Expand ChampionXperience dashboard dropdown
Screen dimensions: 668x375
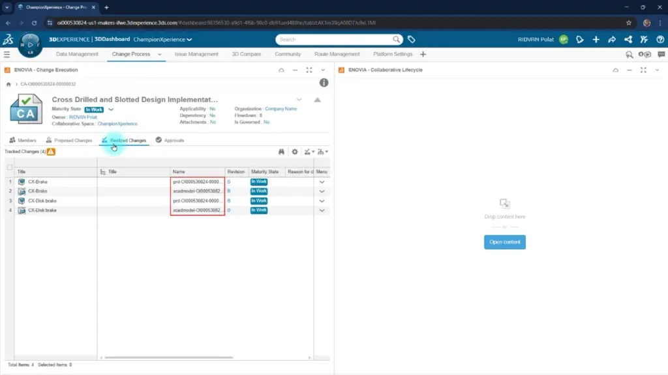click(x=189, y=40)
